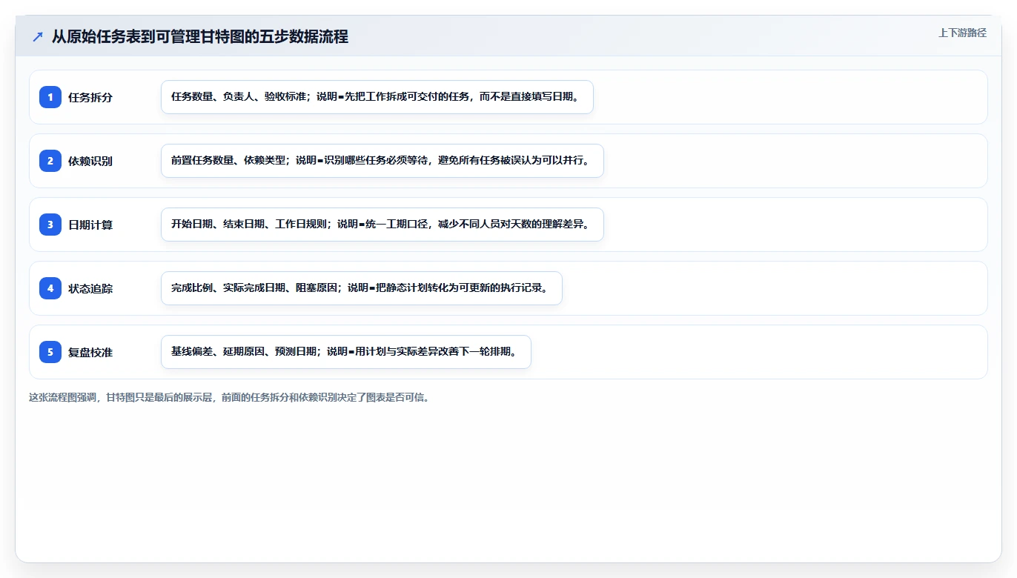
Task: Open the description box starting 开始日期、结束日期
Action: point(382,225)
